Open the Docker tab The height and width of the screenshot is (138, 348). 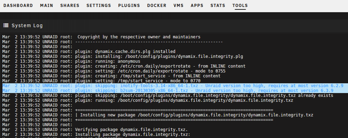tap(157, 6)
